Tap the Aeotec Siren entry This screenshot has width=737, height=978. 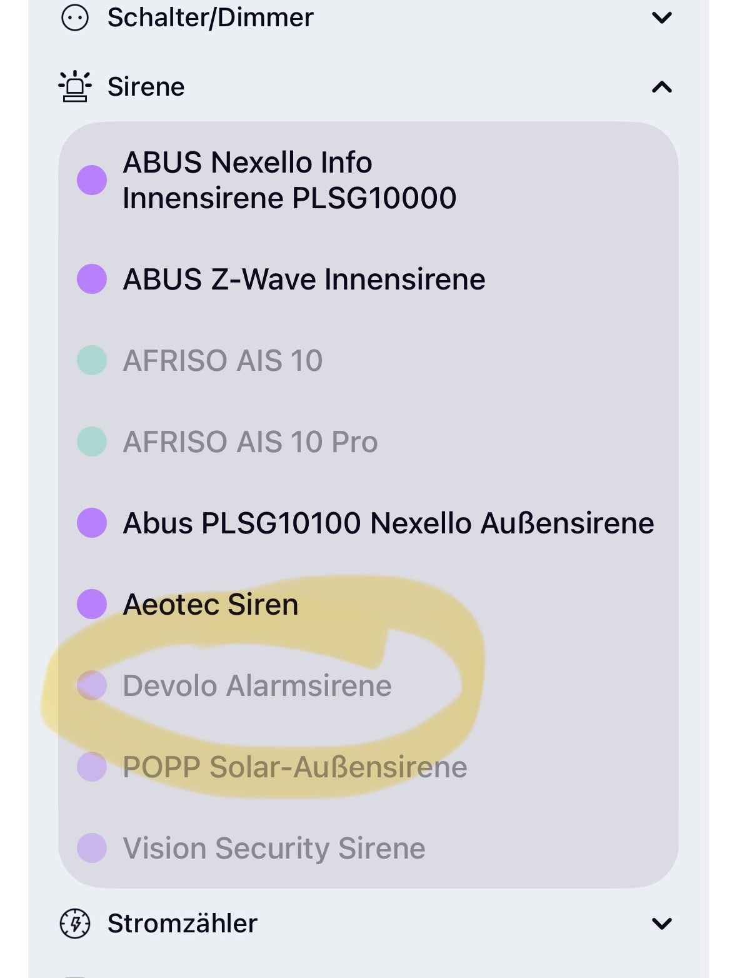tap(211, 604)
